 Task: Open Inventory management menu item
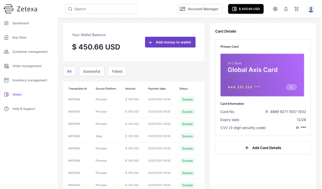pos(30,80)
